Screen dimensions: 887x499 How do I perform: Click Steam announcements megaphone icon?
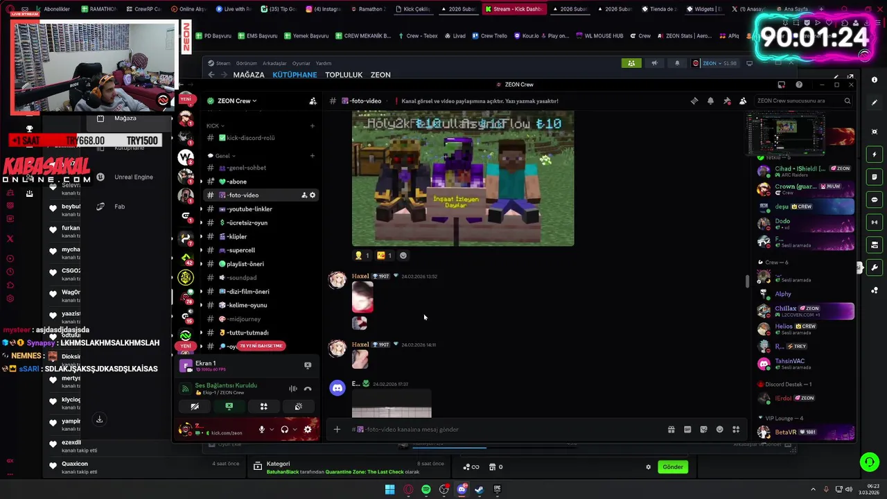click(x=654, y=63)
